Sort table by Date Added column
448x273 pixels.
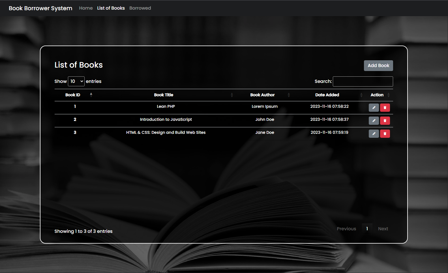pos(329,95)
